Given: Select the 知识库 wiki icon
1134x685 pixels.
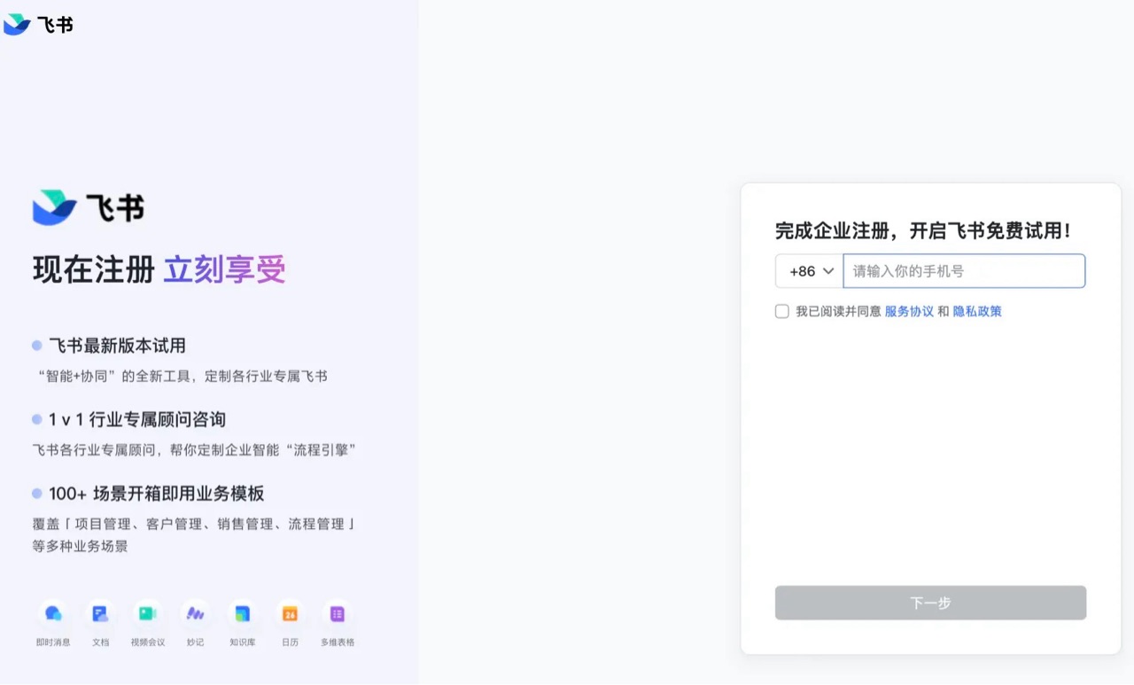Looking at the screenshot, I should (x=242, y=613).
